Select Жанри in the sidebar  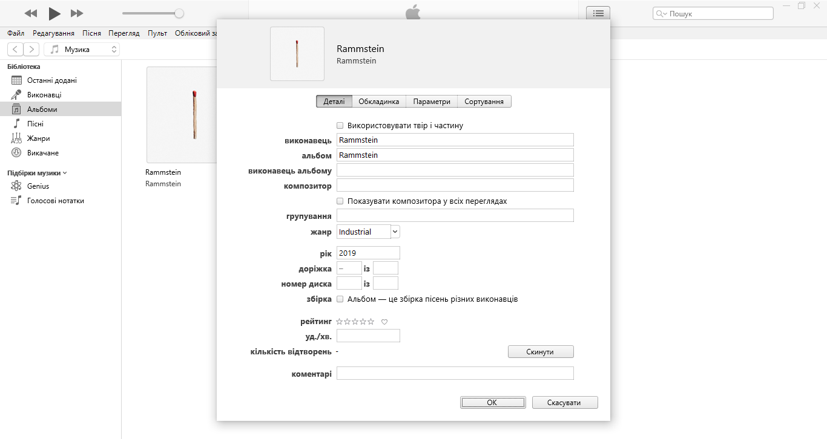(61, 138)
